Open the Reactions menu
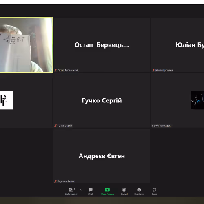Image resolution: width=204 pixels, height=204 pixels. [139, 191]
